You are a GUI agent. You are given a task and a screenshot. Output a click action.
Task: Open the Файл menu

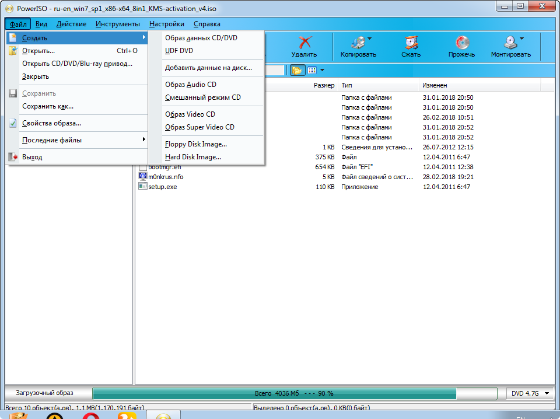pos(18,24)
